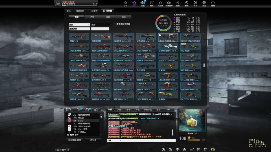Open the 設定 settings gear icon
The image size is (271, 152).
coord(204,3)
